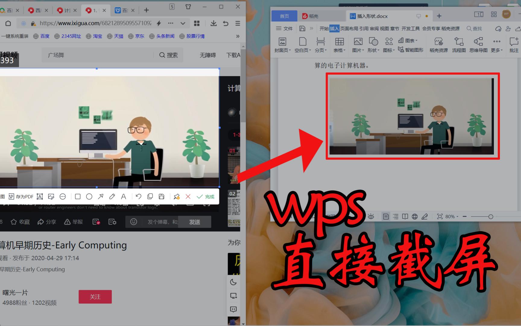Screen dimensions: 521x326
Task: Expand the 形状 shapes dropdown
Action: tap(374, 45)
